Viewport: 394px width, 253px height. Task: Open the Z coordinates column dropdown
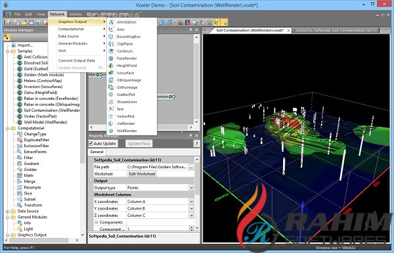click(x=192, y=216)
